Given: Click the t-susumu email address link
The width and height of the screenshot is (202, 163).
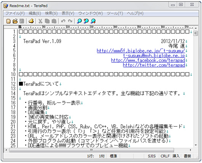Looking at the screenshot, I should [x=154, y=55].
